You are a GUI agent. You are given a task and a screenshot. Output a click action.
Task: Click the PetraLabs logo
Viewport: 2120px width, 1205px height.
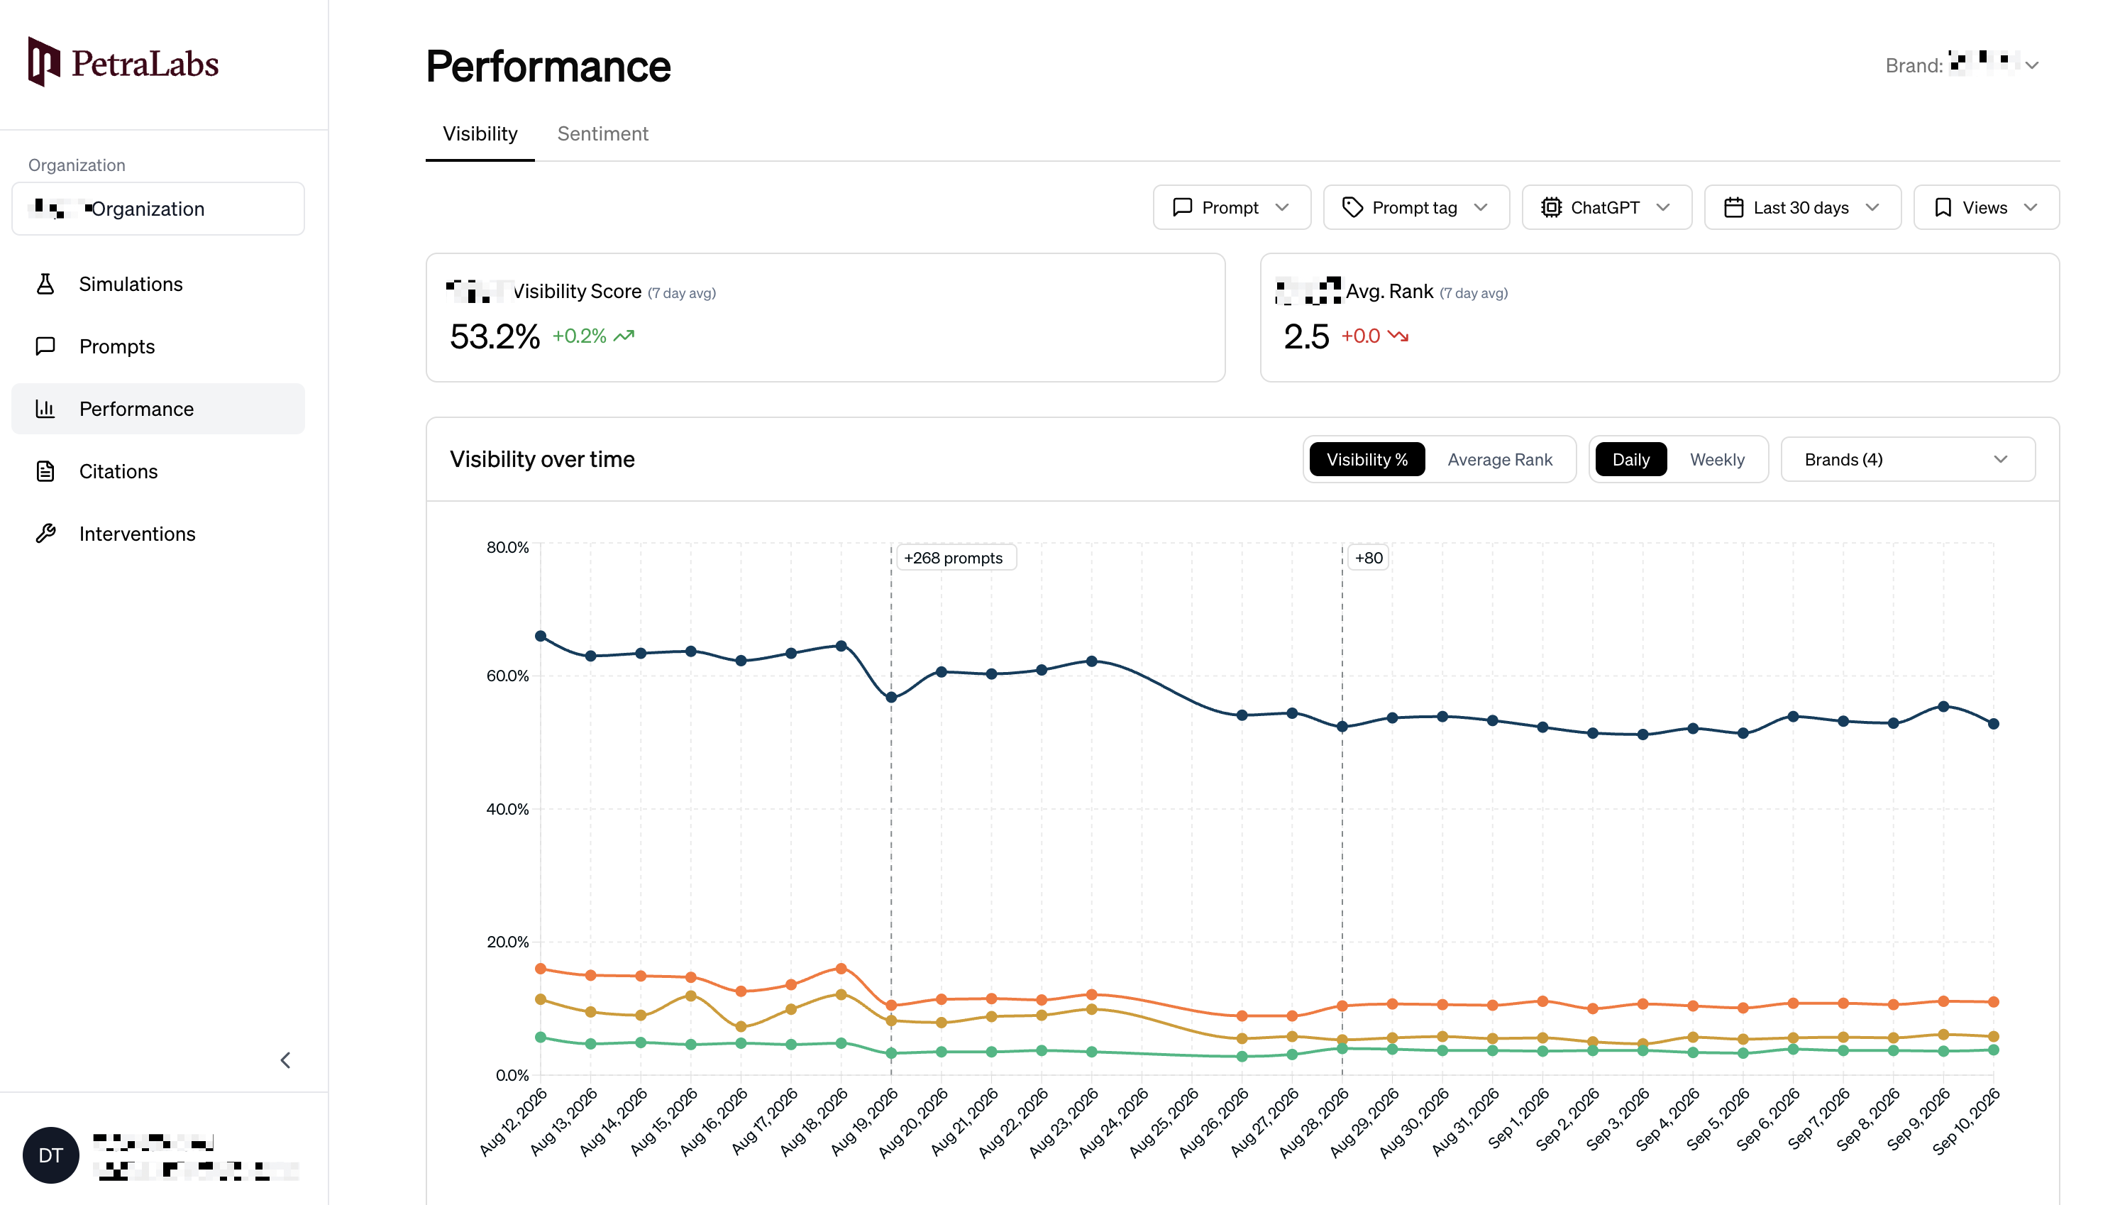[123, 62]
